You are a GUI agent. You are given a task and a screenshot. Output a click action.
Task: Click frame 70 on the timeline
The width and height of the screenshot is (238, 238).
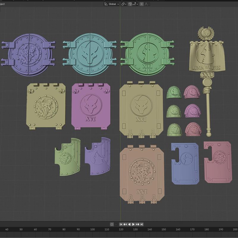[50, 229]
